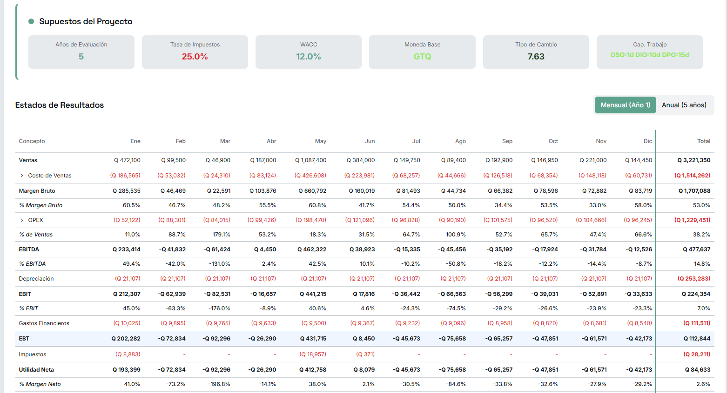
Task: Click the Ene column header
Action: coord(135,141)
